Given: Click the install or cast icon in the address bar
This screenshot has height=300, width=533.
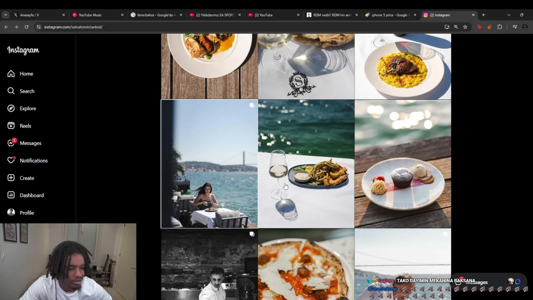Looking at the screenshot, I should click(x=447, y=27).
